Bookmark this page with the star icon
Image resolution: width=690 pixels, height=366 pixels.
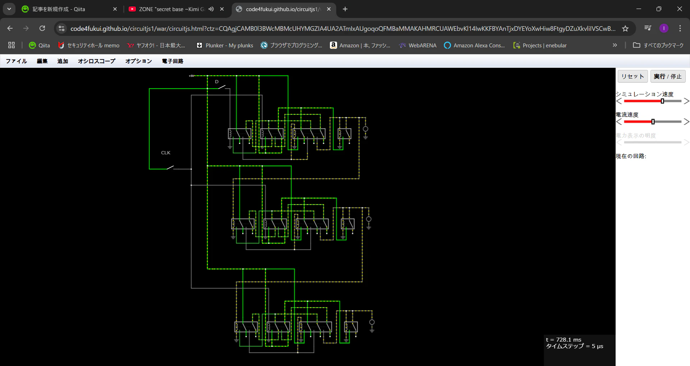click(x=625, y=28)
